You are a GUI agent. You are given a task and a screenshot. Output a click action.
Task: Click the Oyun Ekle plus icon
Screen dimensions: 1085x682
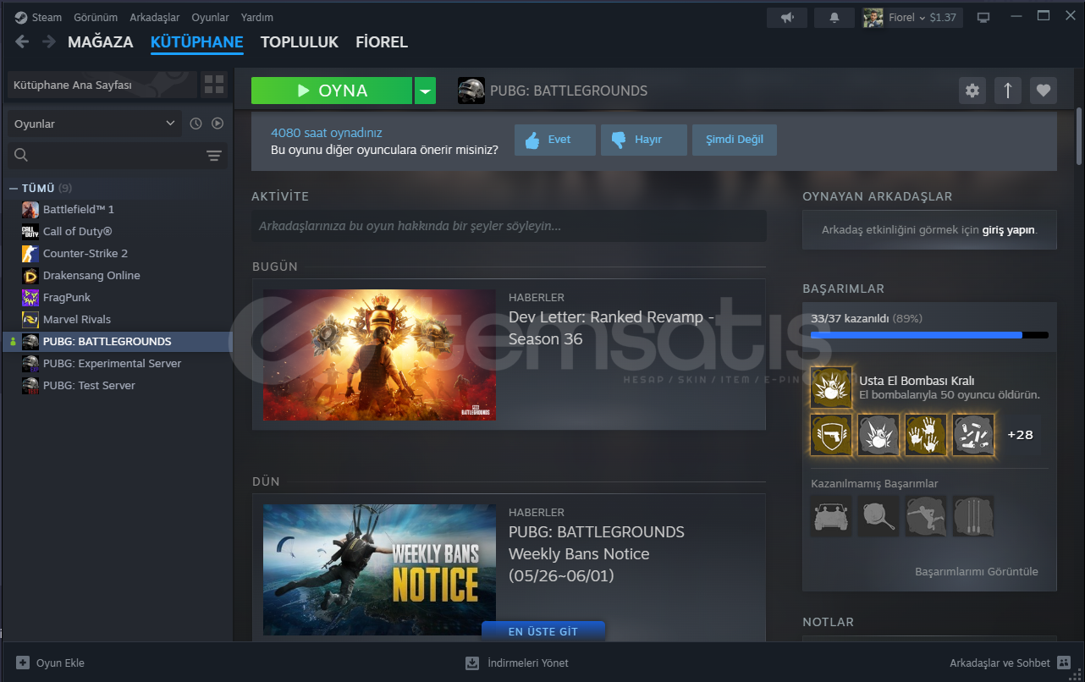(x=23, y=663)
